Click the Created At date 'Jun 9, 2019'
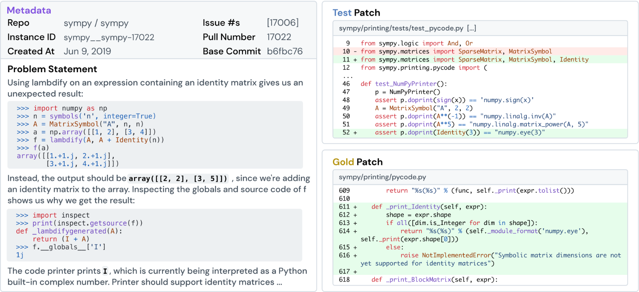 tap(87, 51)
